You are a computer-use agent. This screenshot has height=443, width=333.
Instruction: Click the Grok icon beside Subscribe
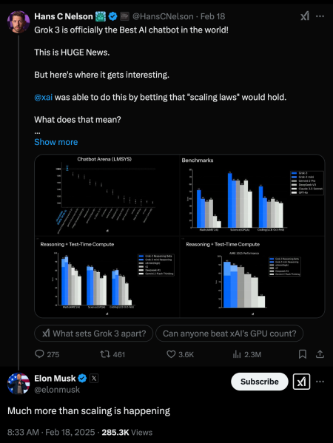click(x=301, y=382)
